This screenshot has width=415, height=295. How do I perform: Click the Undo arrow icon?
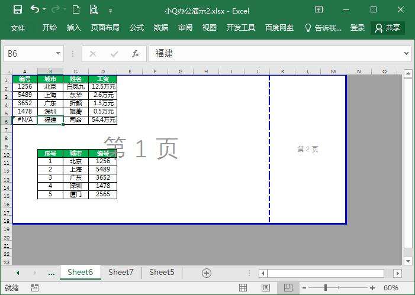click(35, 10)
